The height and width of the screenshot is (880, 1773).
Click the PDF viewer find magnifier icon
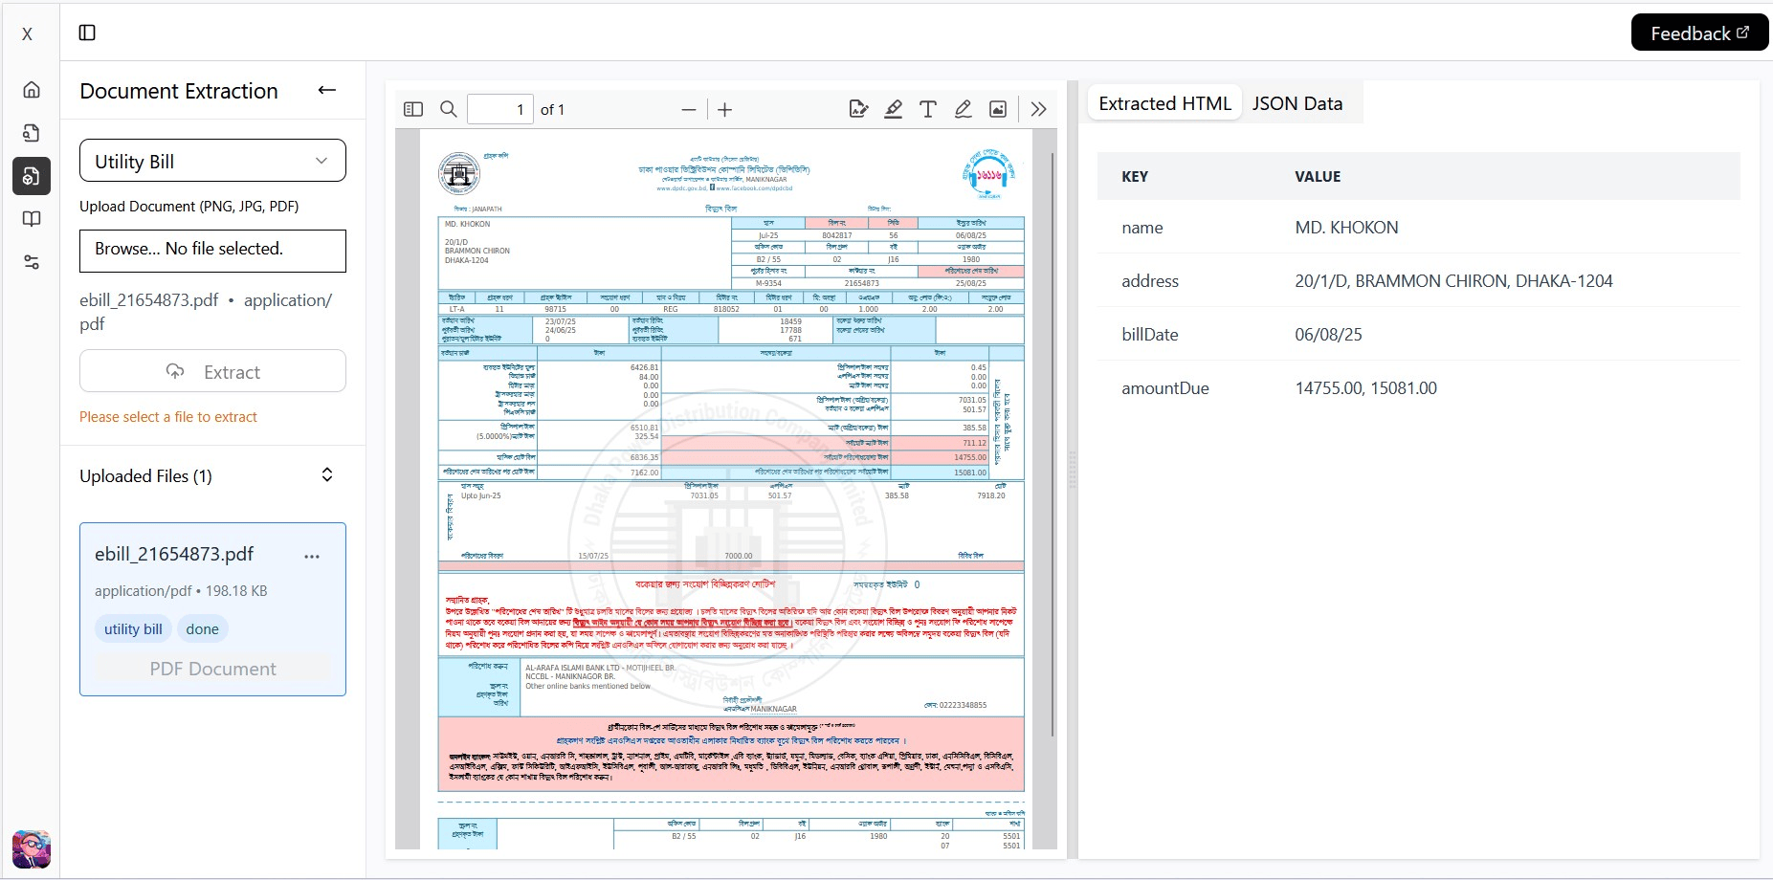448,109
